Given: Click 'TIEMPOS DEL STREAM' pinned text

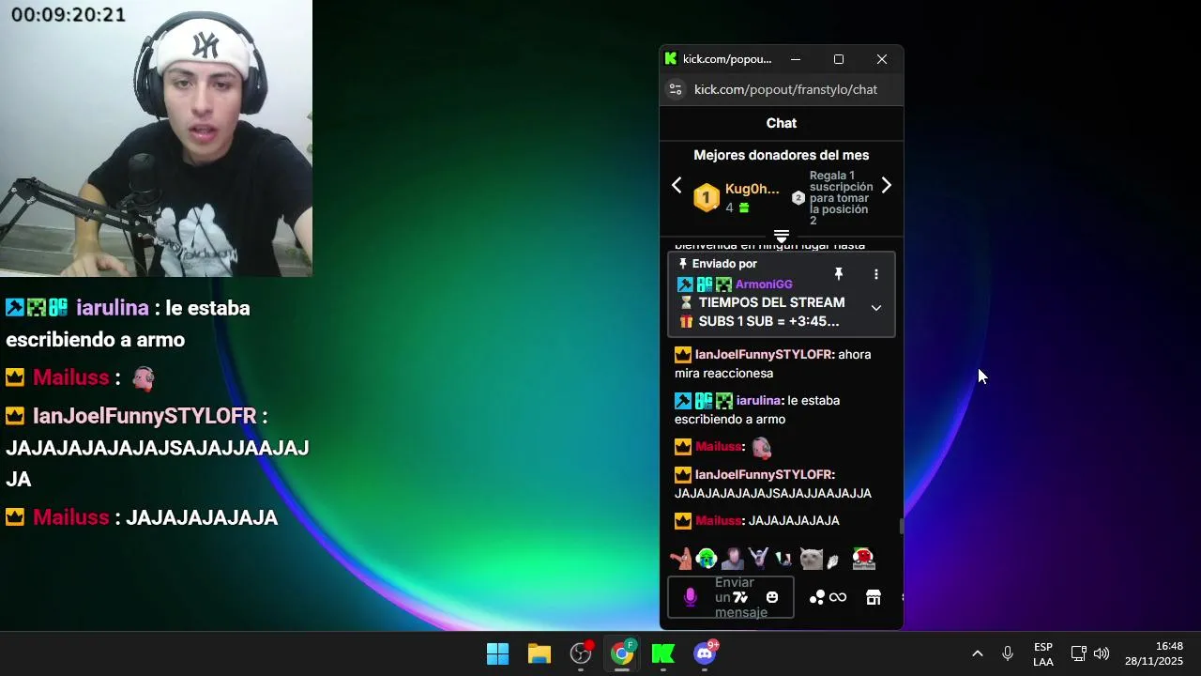Looking at the screenshot, I should [x=771, y=302].
